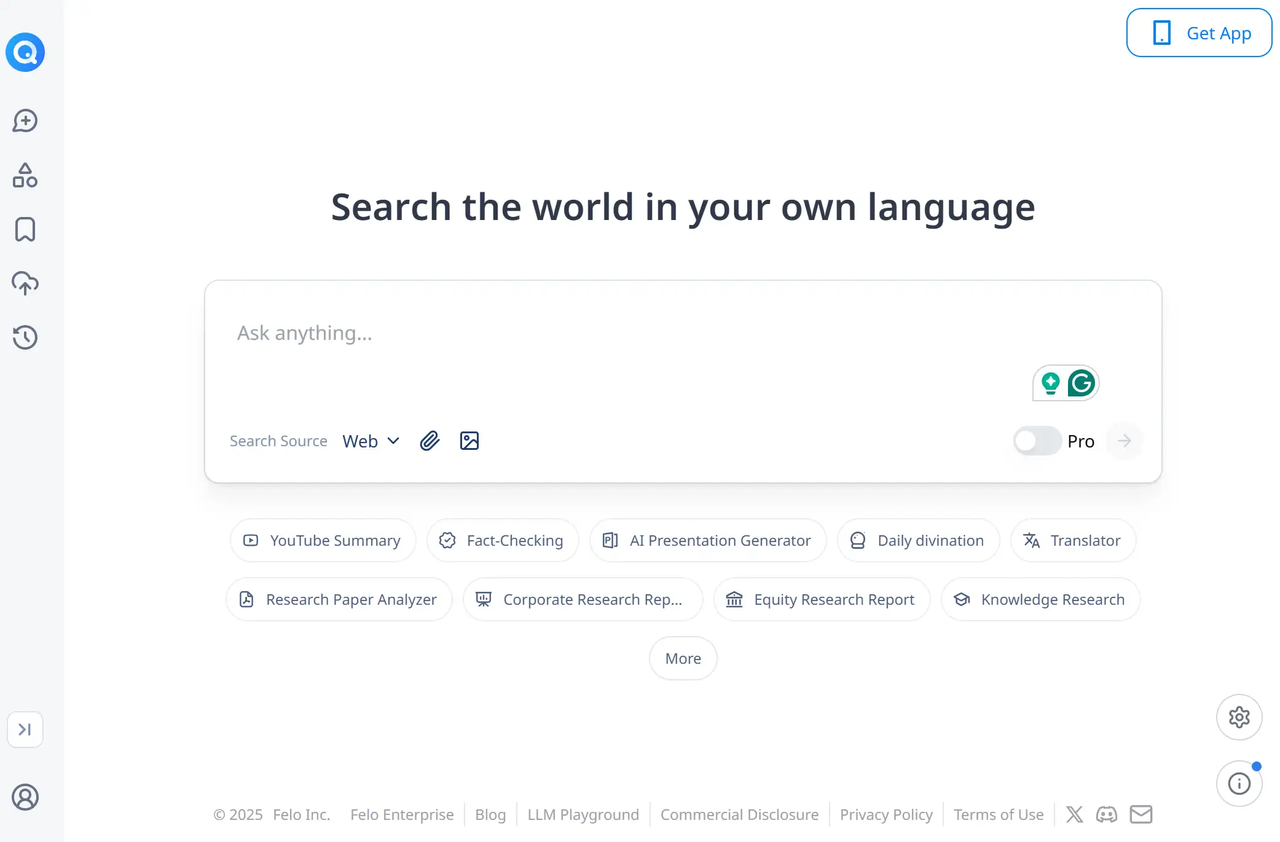Open the cloud upload icon in sidebar
The height and width of the screenshot is (842, 1280).
(x=25, y=283)
